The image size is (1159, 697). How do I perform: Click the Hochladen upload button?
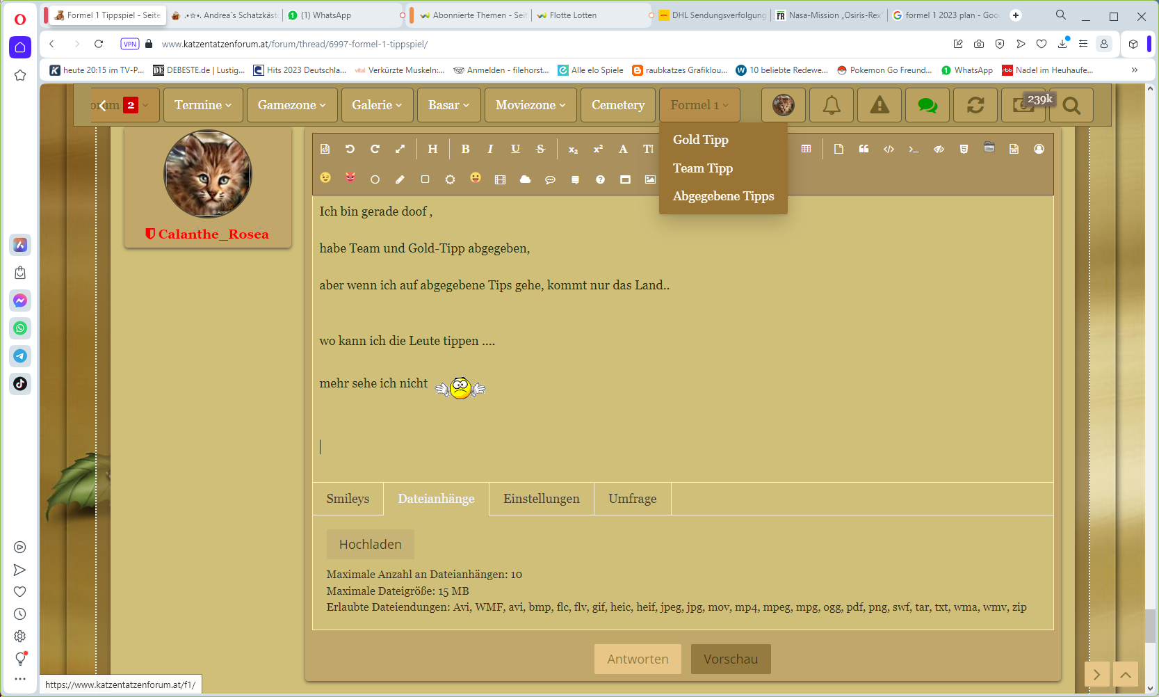coord(370,545)
